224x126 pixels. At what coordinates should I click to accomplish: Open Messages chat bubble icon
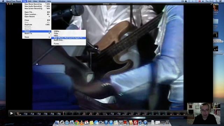point(96,122)
